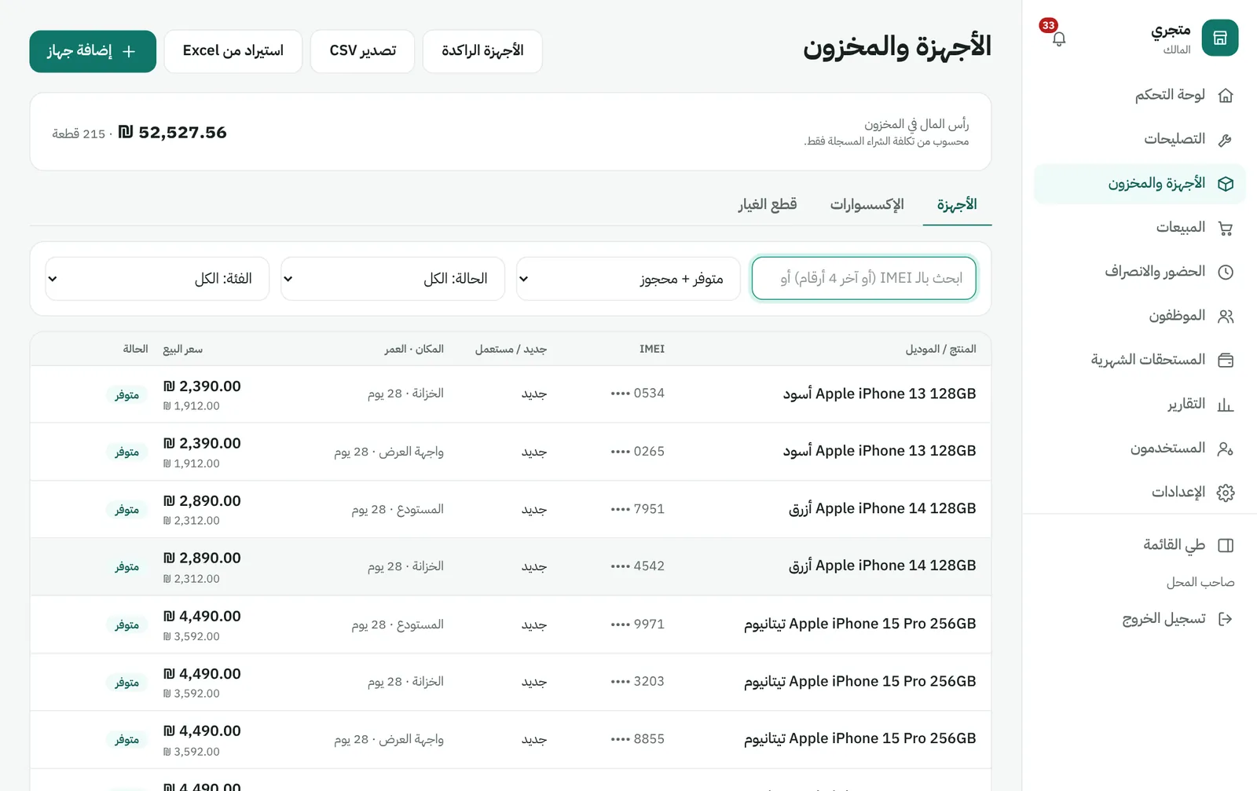The image size is (1257, 791).
Task: Expand the الفئة: الكل category dropdown
Action: point(157,279)
